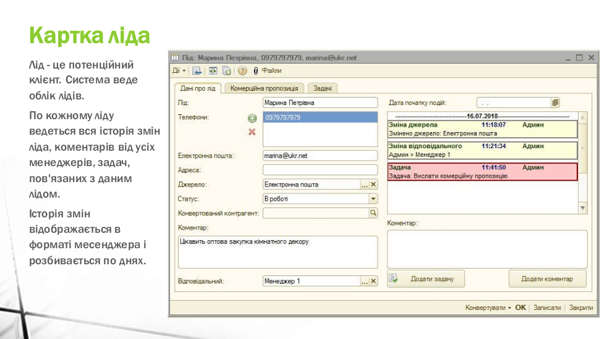
Task: Click the Адреса input field
Action: coord(320,170)
